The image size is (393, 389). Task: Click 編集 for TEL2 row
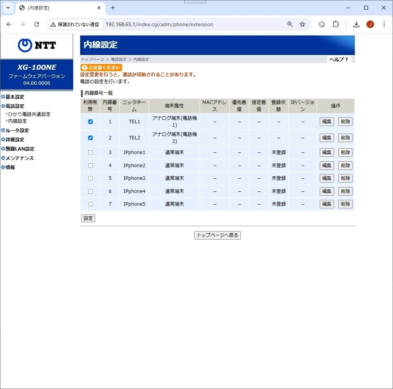tap(327, 138)
